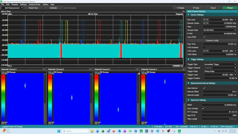Enable the VSG Enabled checkbox
The image size is (238, 134).
(x=204, y=48)
